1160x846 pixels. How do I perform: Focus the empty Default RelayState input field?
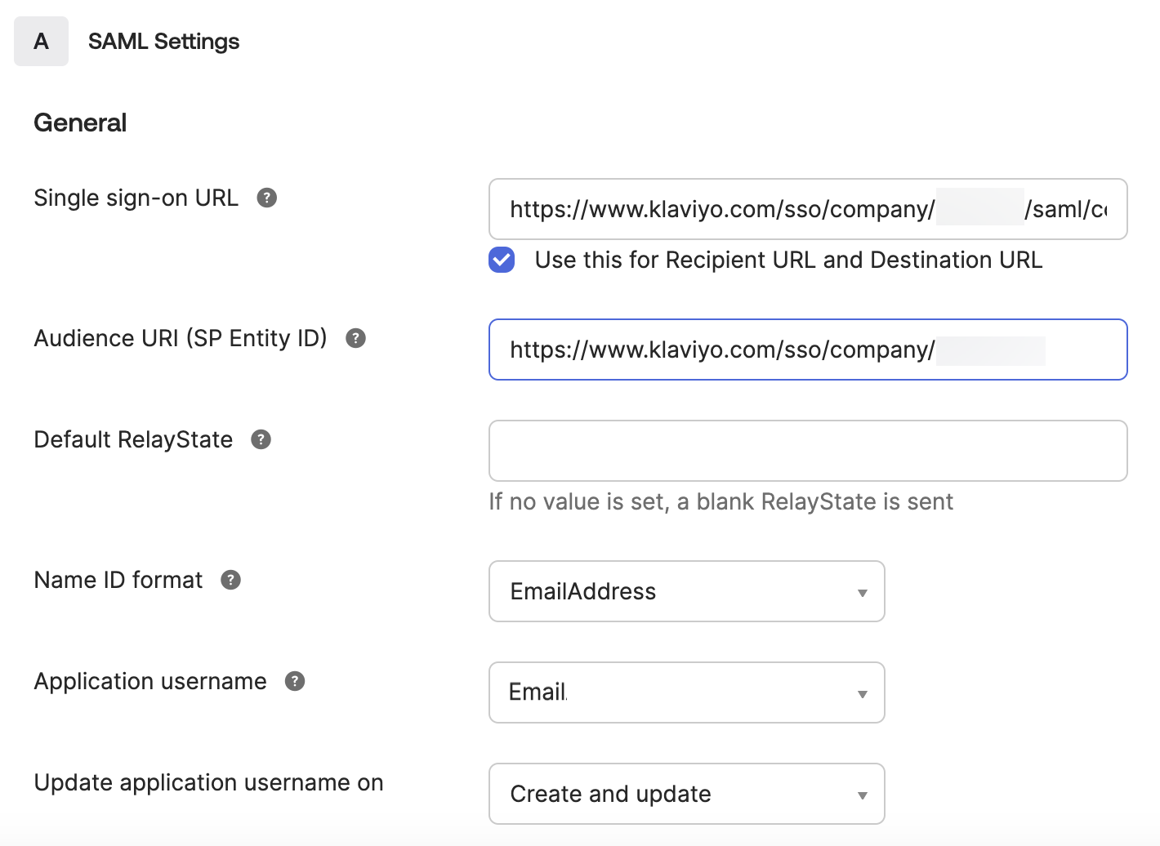click(807, 450)
